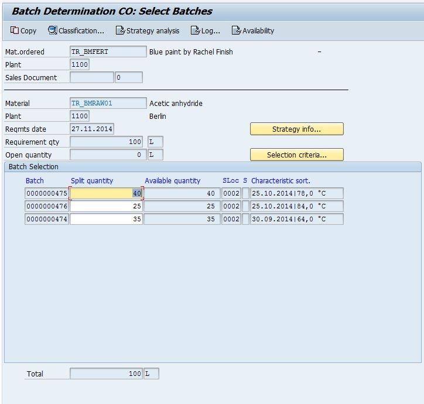Click available quantity 40 cell

tap(182, 193)
